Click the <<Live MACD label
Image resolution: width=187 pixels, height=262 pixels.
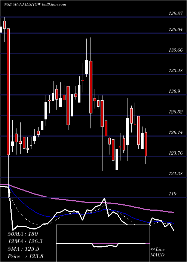pos(157,252)
